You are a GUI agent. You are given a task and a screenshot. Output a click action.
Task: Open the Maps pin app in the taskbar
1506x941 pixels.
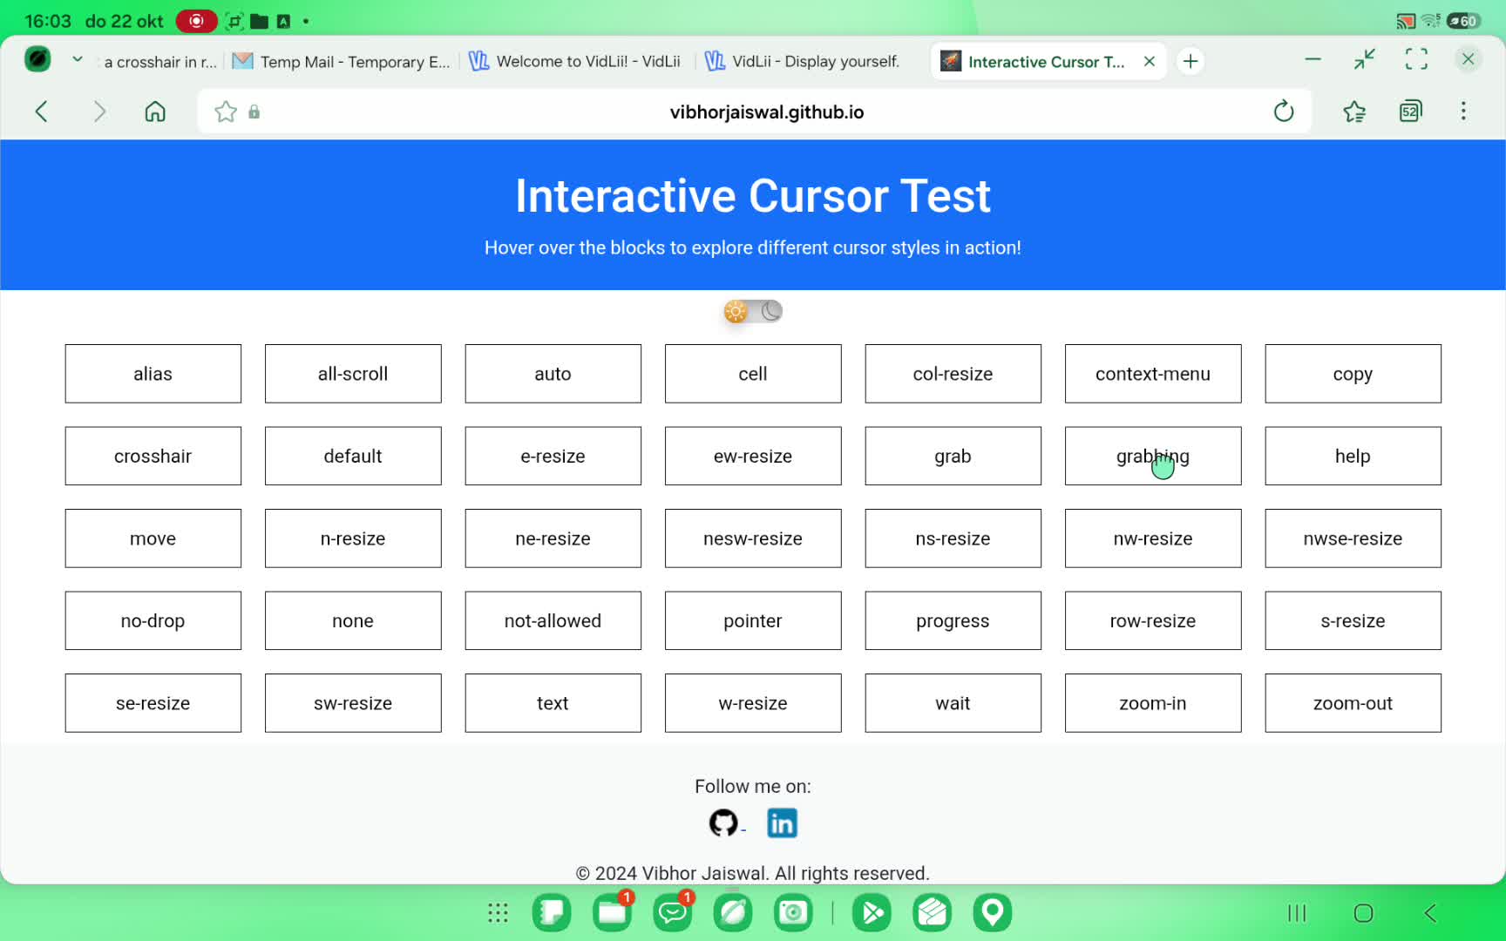(993, 912)
